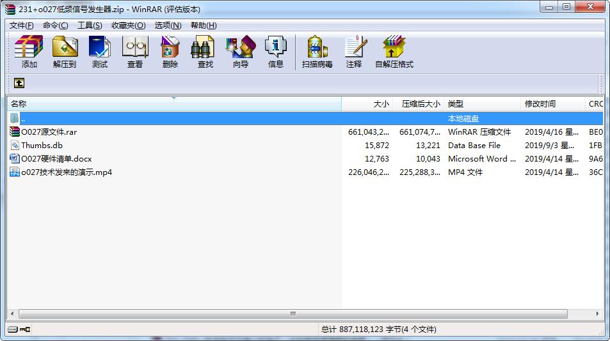The height and width of the screenshot is (341, 610).
Task: Click the horizontal scrollbar left arrow
Action: (x=12, y=314)
